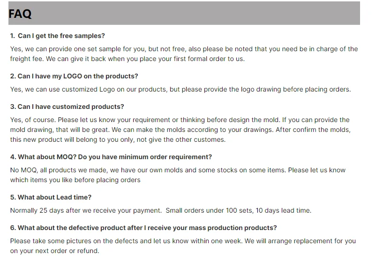Click the 'Normally 25 days' answer text
Screen dimensions: 376x277
click(x=86, y=210)
